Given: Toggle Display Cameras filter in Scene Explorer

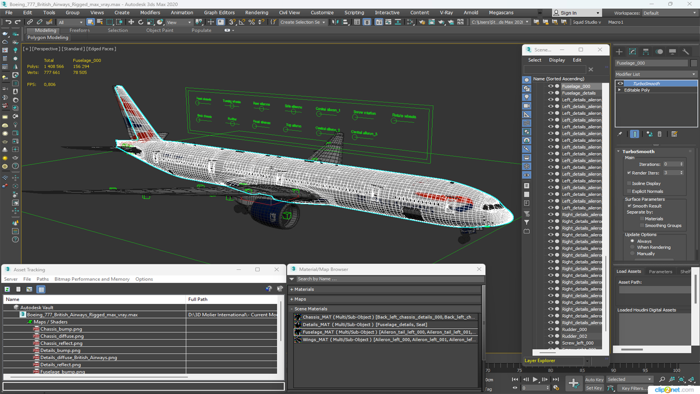Looking at the screenshot, I should (527, 106).
